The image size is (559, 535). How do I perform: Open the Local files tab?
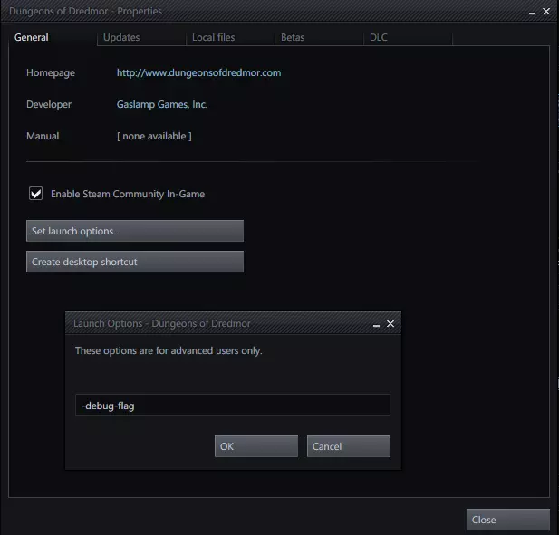pyautogui.click(x=230, y=37)
